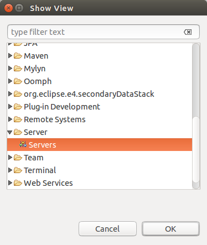Expand the Terminal category

(x=10, y=170)
